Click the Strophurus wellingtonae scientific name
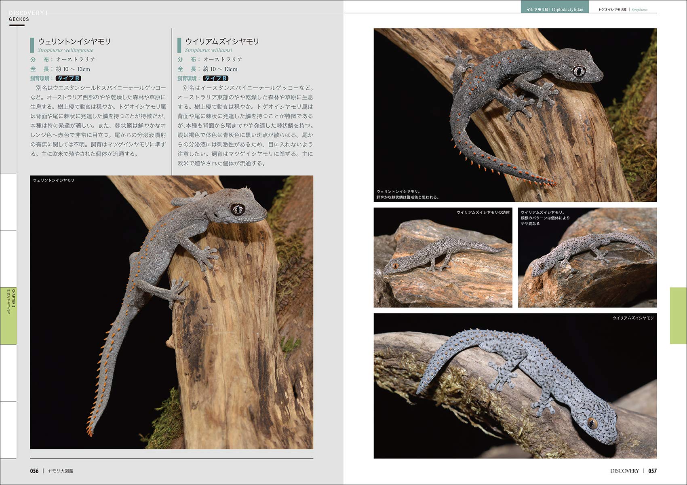687x485 pixels. pyautogui.click(x=65, y=50)
